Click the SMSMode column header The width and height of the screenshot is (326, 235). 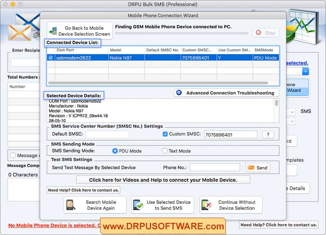pos(266,50)
